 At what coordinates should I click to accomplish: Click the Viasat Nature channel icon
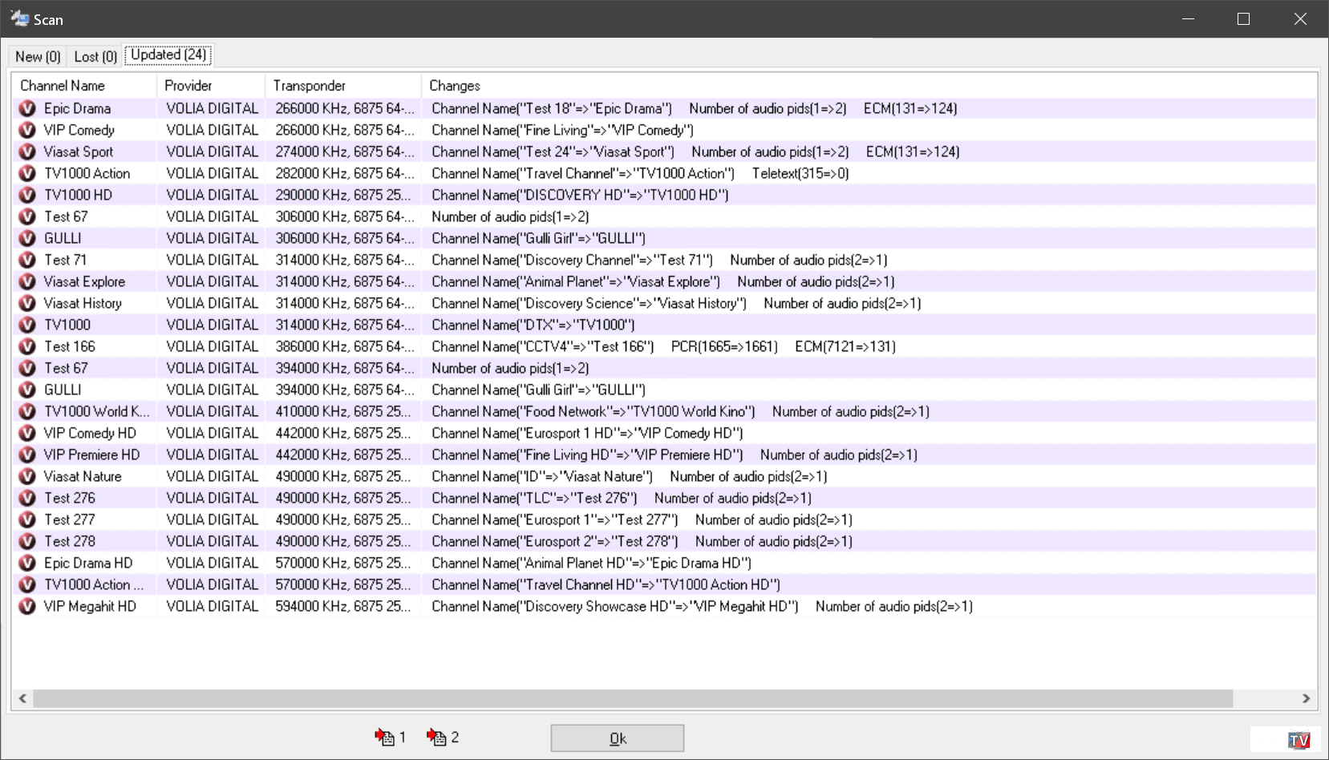click(x=27, y=476)
